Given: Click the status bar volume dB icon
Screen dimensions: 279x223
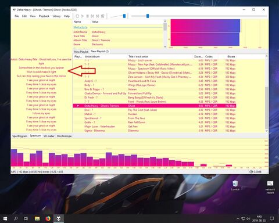Looking at the screenshot, I should (x=251, y=172).
